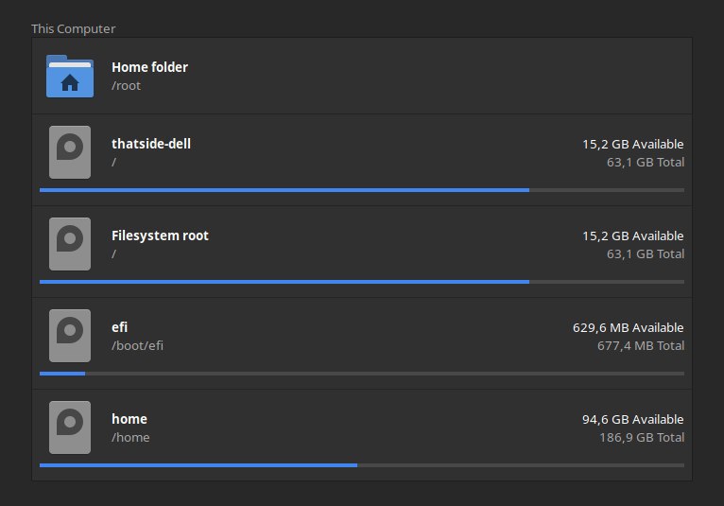Open the home volume name

129,419
